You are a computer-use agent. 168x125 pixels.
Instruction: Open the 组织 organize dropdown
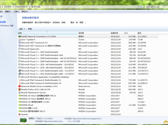tap(22, 29)
